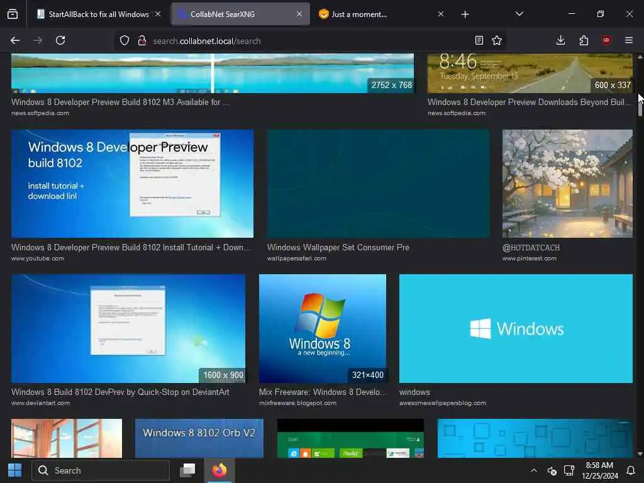Open the notification bell icon
The image size is (644, 483).
pos(631,470)
